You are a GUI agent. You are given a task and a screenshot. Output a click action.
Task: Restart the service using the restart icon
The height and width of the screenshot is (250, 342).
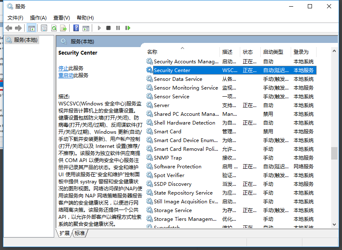coord(128,27)
